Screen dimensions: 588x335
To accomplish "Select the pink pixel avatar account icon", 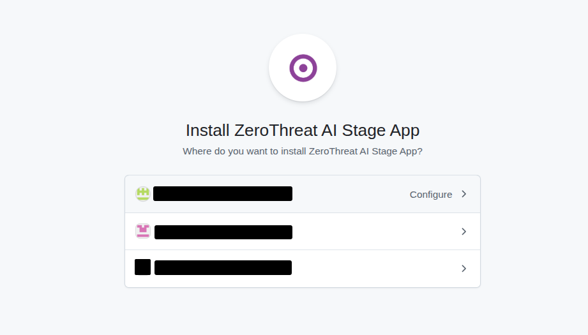I will (x=143, y=231).
